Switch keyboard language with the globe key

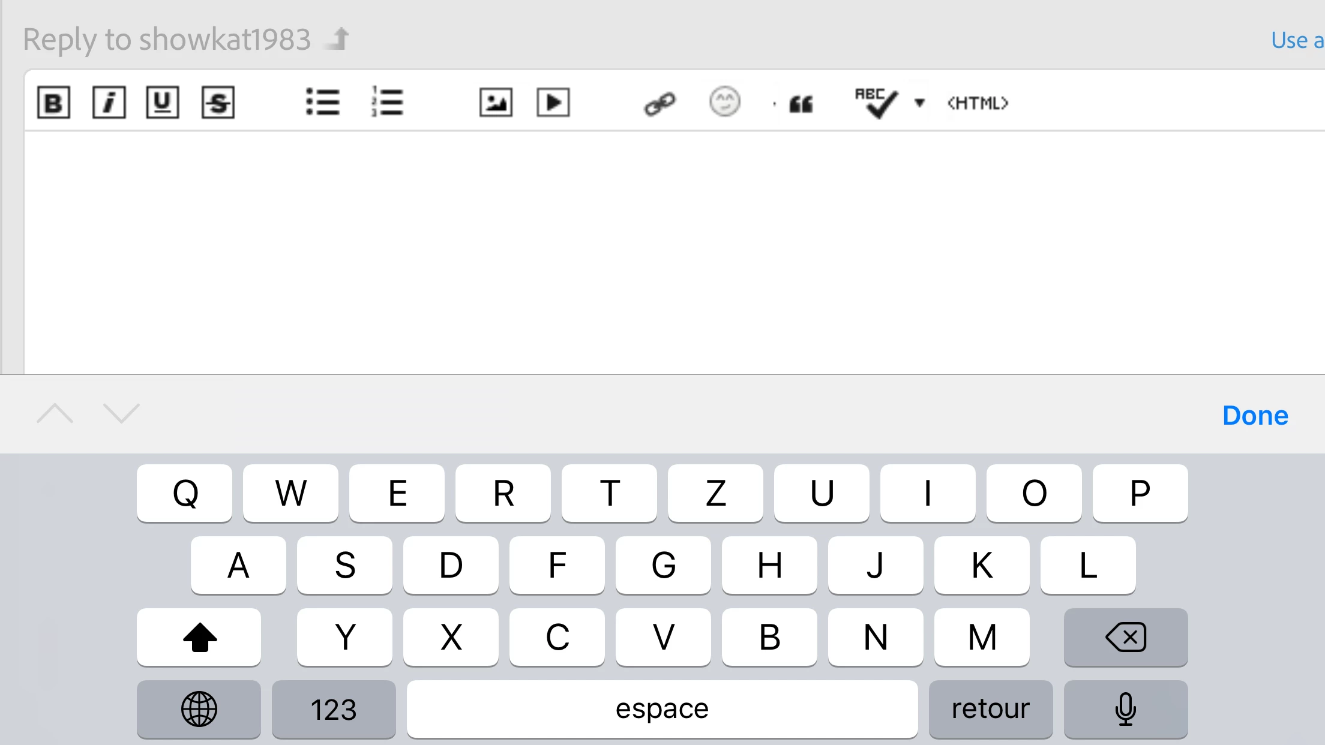tap(199, 709)
